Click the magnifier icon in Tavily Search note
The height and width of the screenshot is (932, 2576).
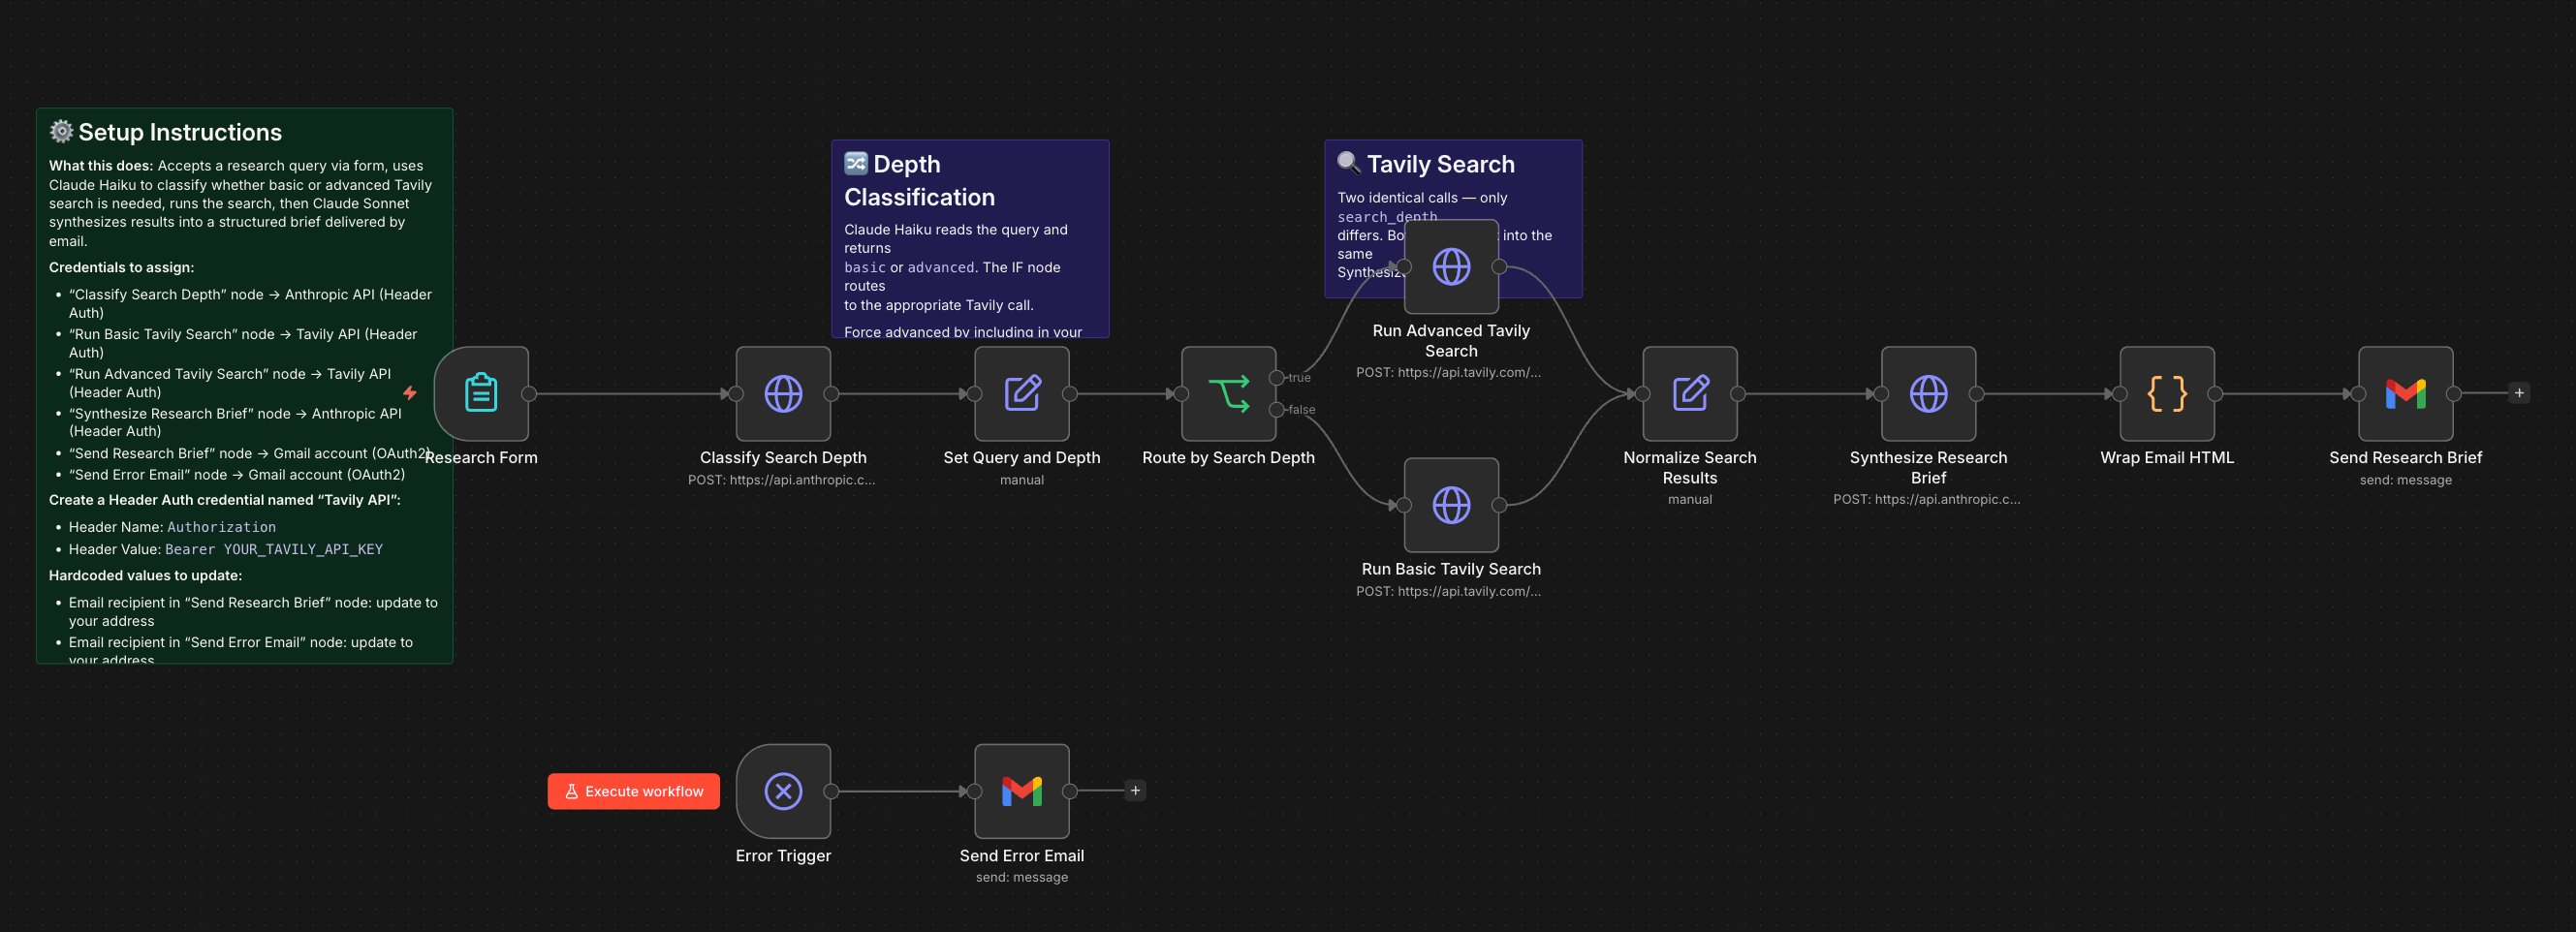click(1349, 163)
